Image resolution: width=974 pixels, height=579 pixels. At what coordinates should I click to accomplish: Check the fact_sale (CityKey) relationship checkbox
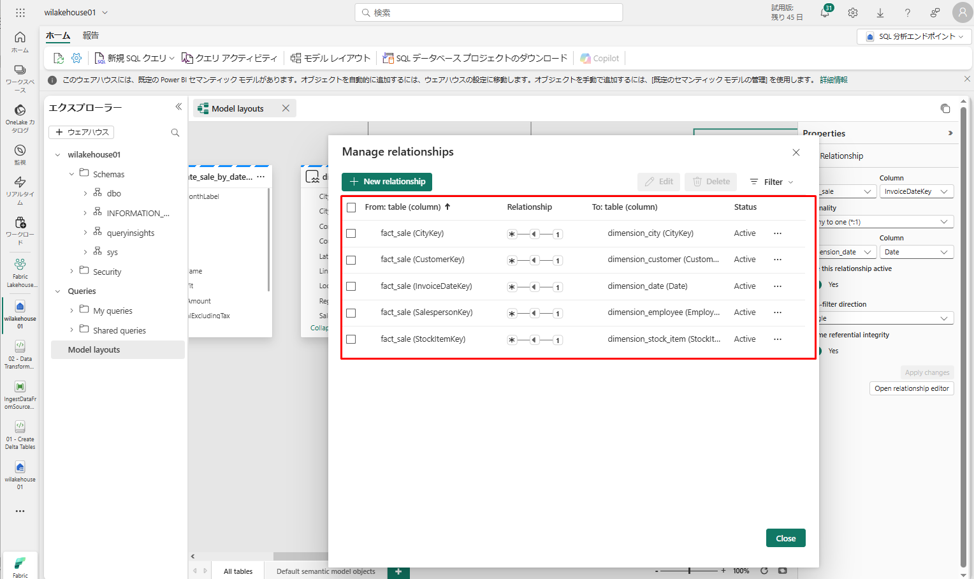point(351,233)
